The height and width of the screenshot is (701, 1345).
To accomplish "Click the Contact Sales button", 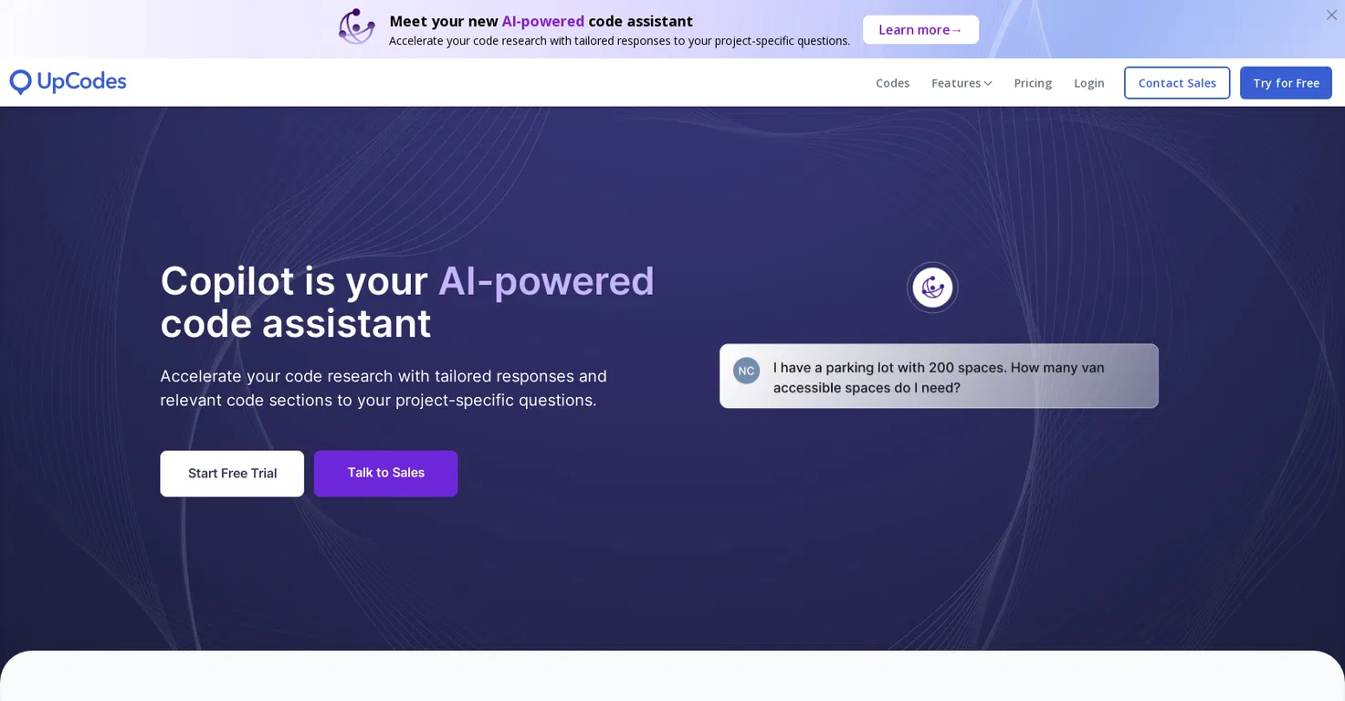I will 1177,83.
